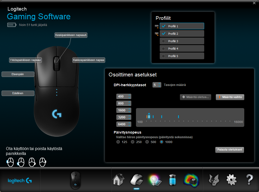Click the orange shift DPI marker on the slider
This screenshot has height=192, width=259.
pos(147,117)
